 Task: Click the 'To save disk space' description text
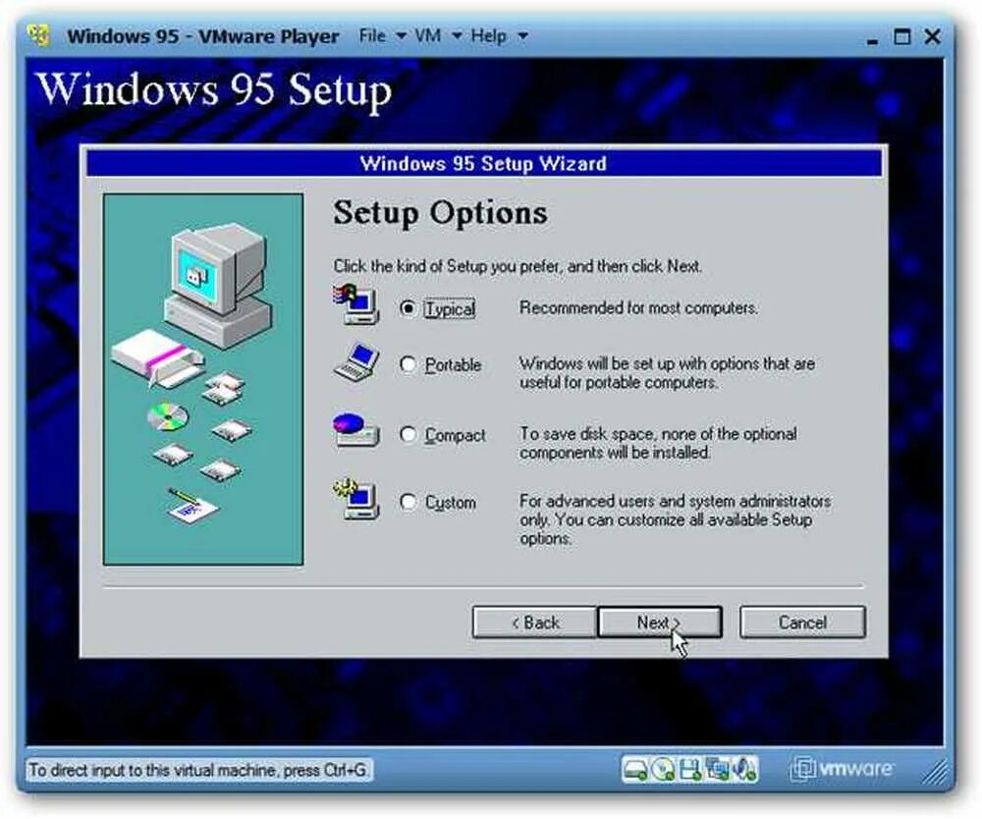658,443
